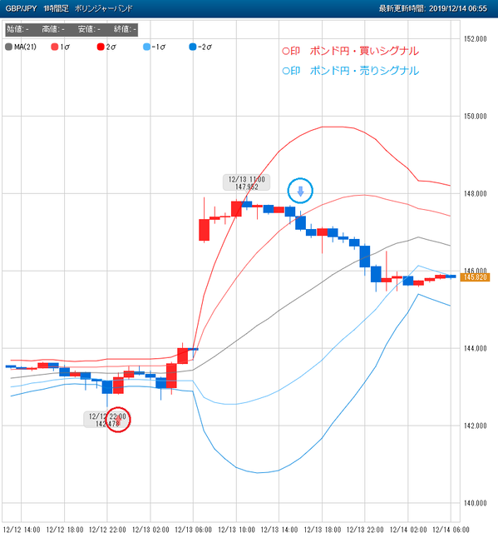Click the 142.000 price axis label
Viewport: 498px width, 533px height.
pos(475,426)
